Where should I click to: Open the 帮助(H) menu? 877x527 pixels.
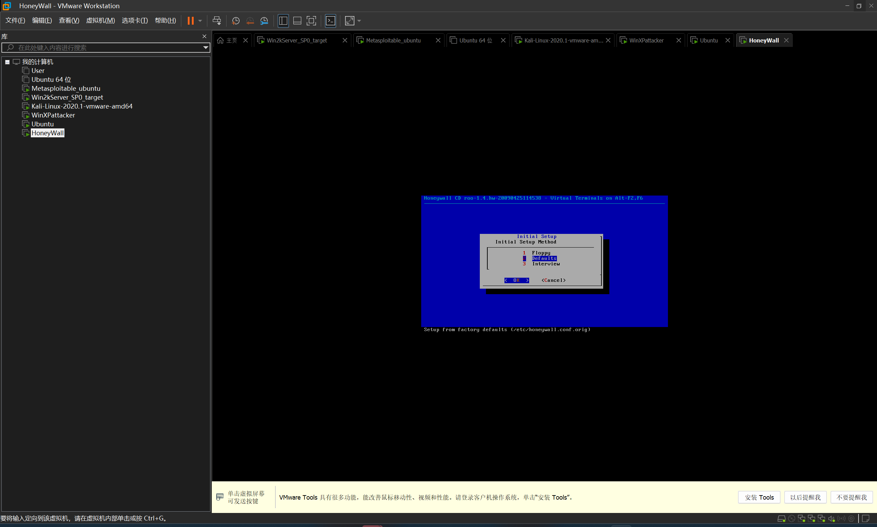pyautogui.click(x=165, y=21)
